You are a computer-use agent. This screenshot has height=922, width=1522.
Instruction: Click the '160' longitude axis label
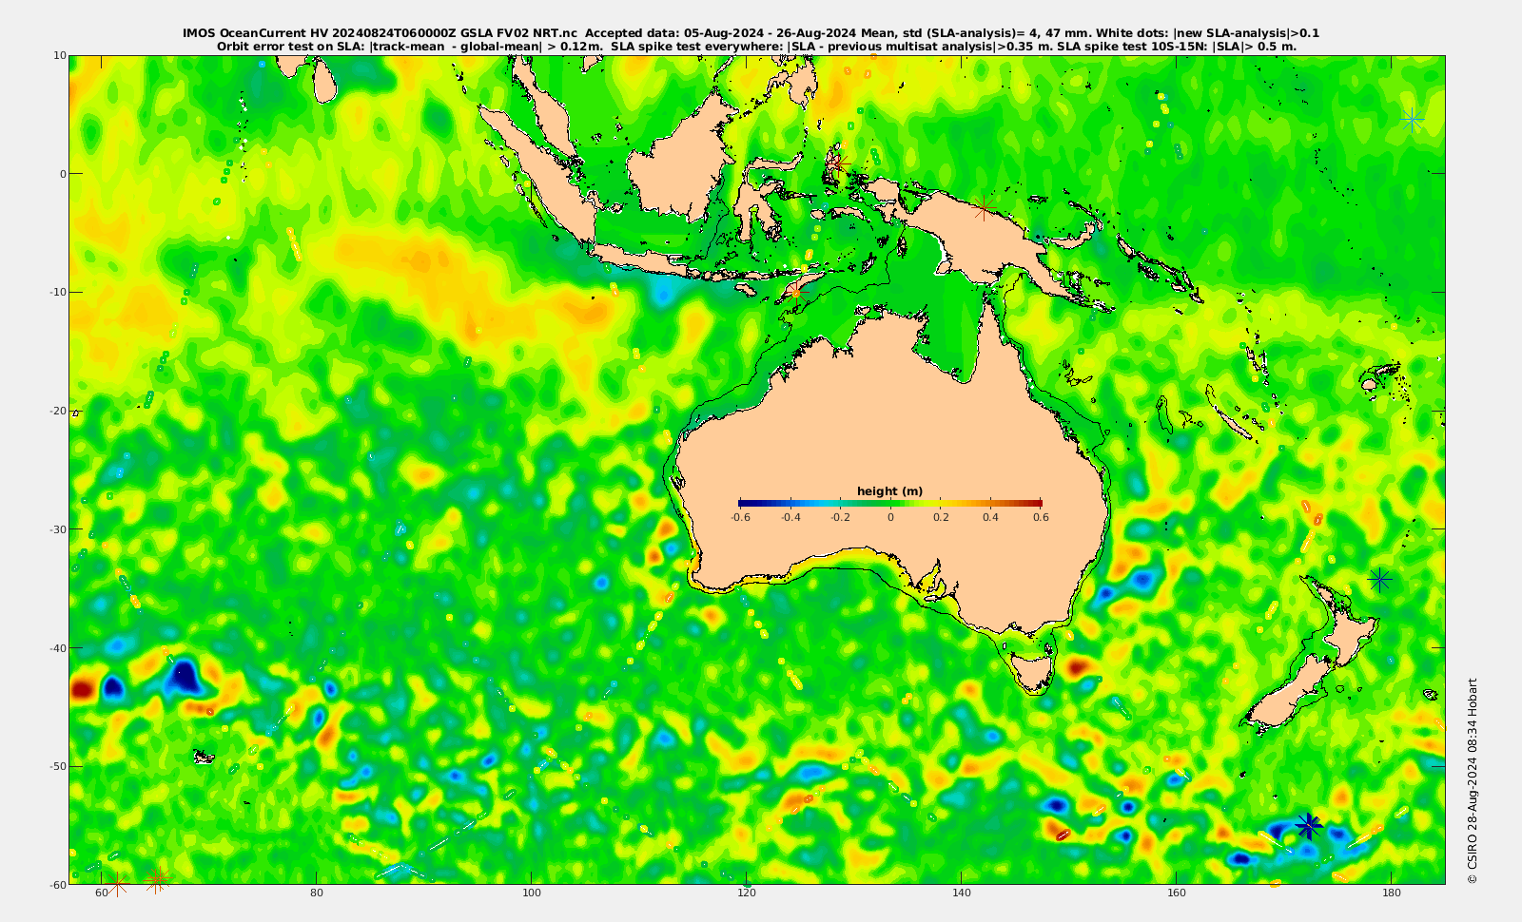coord(1177,893)
